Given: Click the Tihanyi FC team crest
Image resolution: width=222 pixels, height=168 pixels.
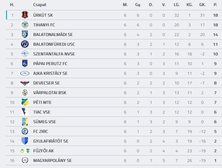Looking at the screenshot, I should pos(25,25).
